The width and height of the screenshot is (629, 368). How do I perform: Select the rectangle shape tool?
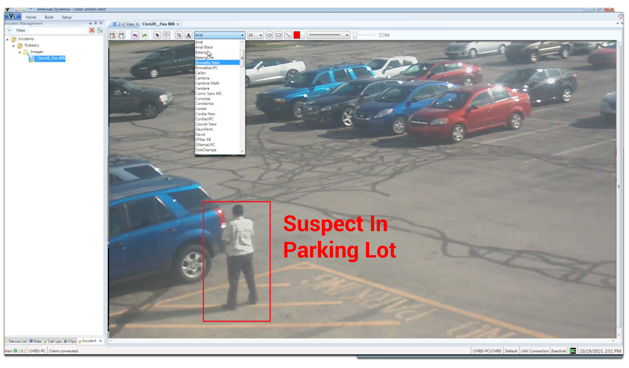point(278,35)
